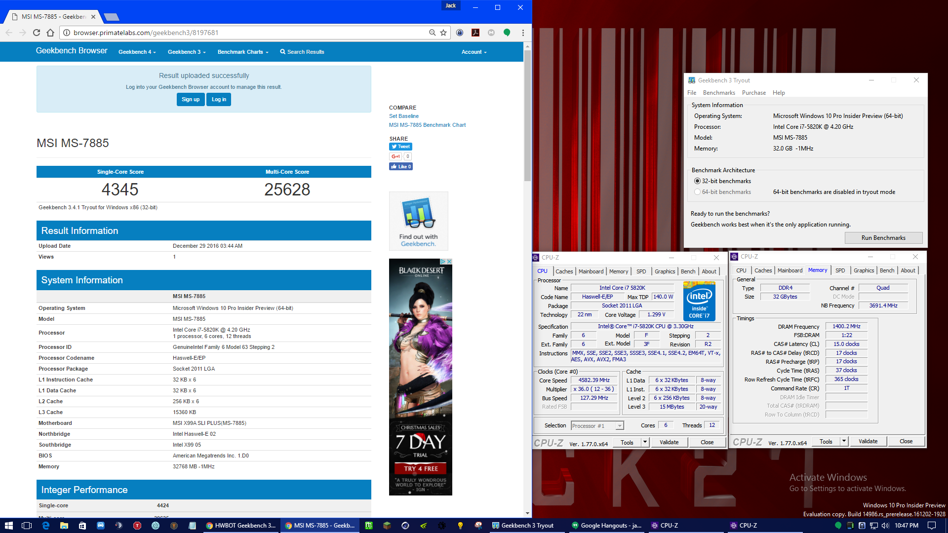The height and width of the screenshot is (533, 948).
Task: Open the Black Desert Online advertisement
Action: click(x=421, y=377)
